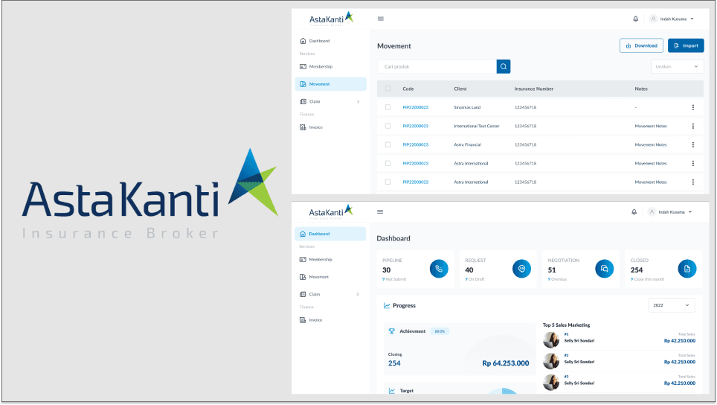The width and height of the screenshot is (717, 405).
Task: Click Movement Notes in Astra Financial row
Action: [651, 144]
